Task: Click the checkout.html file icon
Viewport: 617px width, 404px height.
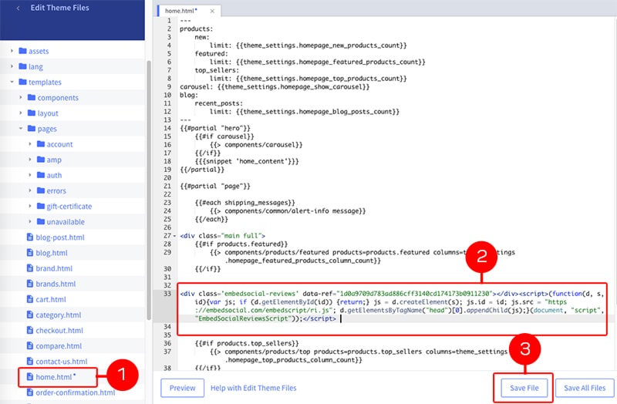Action: point(30,330)
